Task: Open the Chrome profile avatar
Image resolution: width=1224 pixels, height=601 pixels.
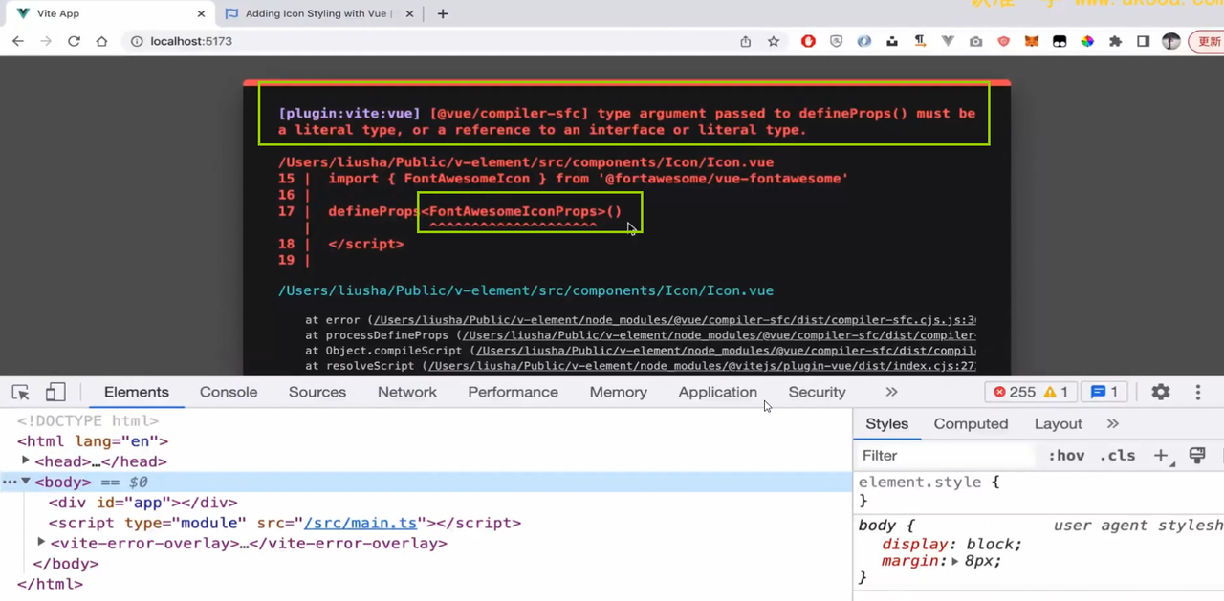Action: [1170, 41]
